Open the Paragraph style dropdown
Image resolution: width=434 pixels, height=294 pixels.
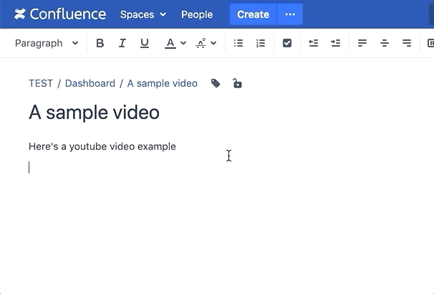tap(47, 43)
